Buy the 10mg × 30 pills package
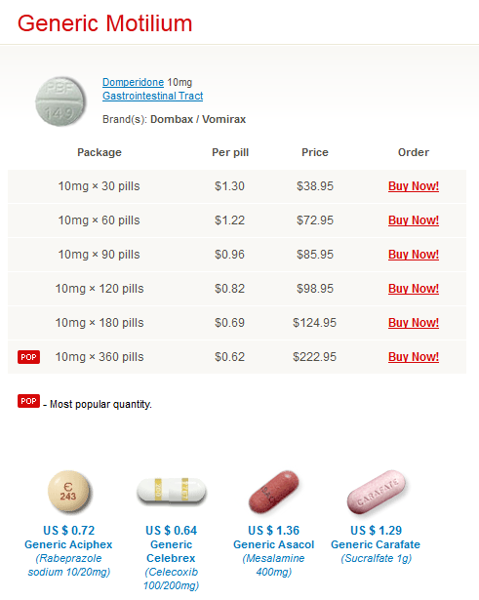The height and width of the screenshot is (600, 479). coord(414,186)
